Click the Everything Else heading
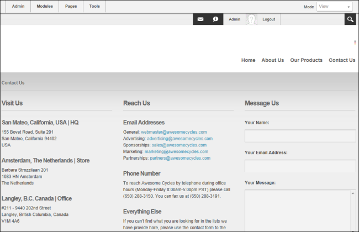359x232 pixels. (142, 212)
